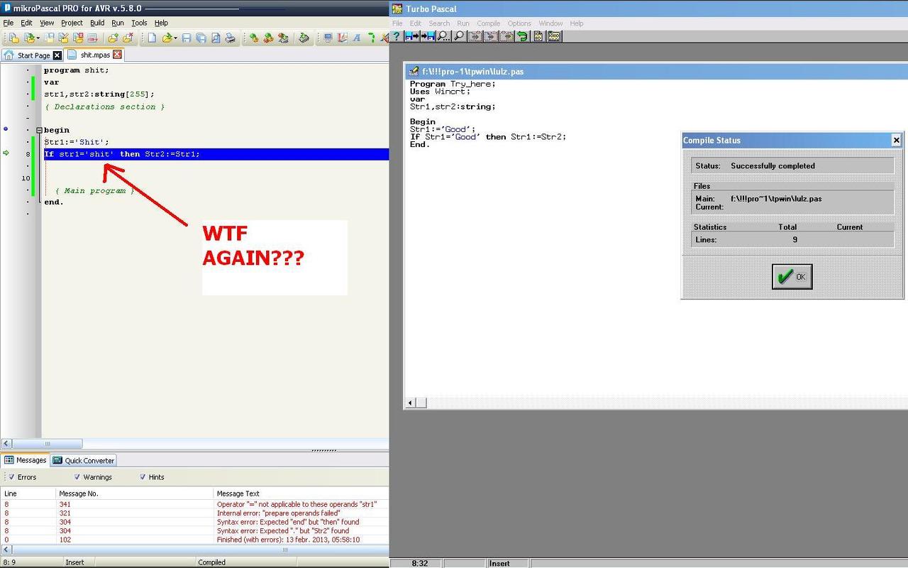Click the Message No. column header
This screenshot has height=568, width=908.
point(134,493)
